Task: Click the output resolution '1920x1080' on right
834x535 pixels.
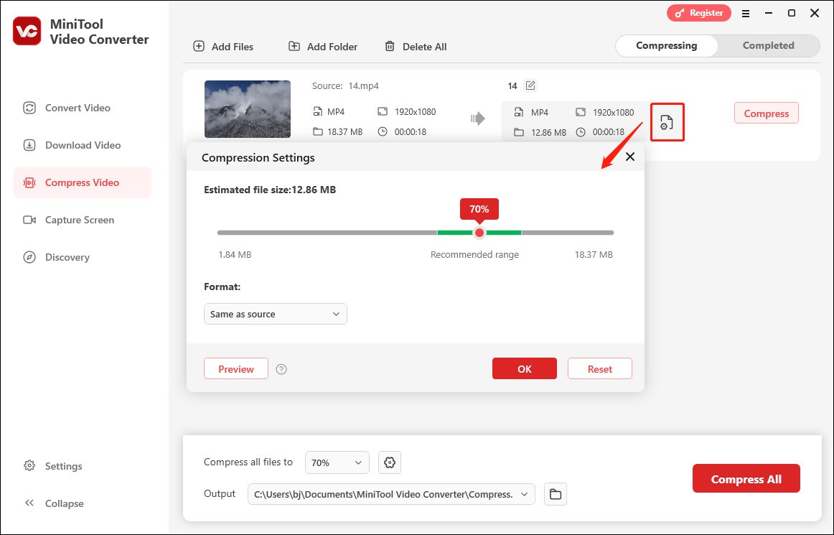Action: tap(613, 112)
